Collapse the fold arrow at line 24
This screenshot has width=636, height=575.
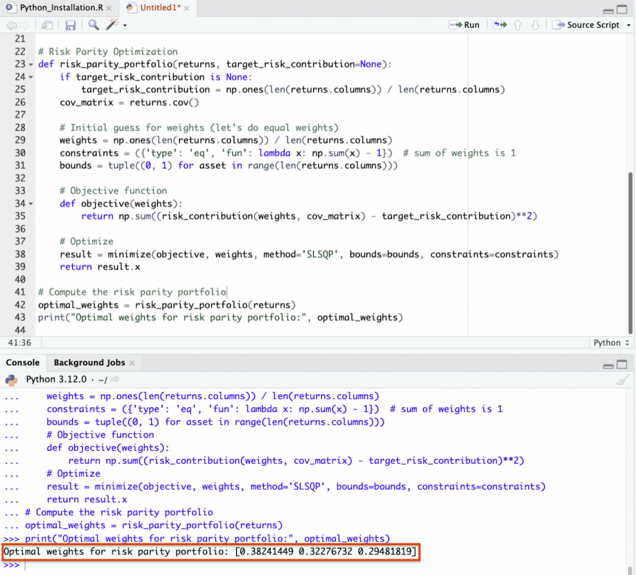(x=31, y=77)
